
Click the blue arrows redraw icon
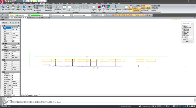3,7
